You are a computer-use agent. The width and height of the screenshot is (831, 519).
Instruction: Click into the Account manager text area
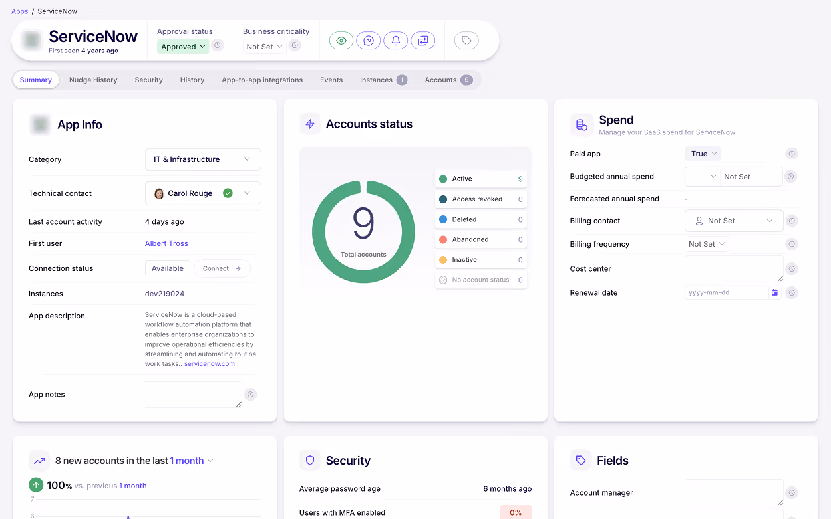(x=734, y=493)
